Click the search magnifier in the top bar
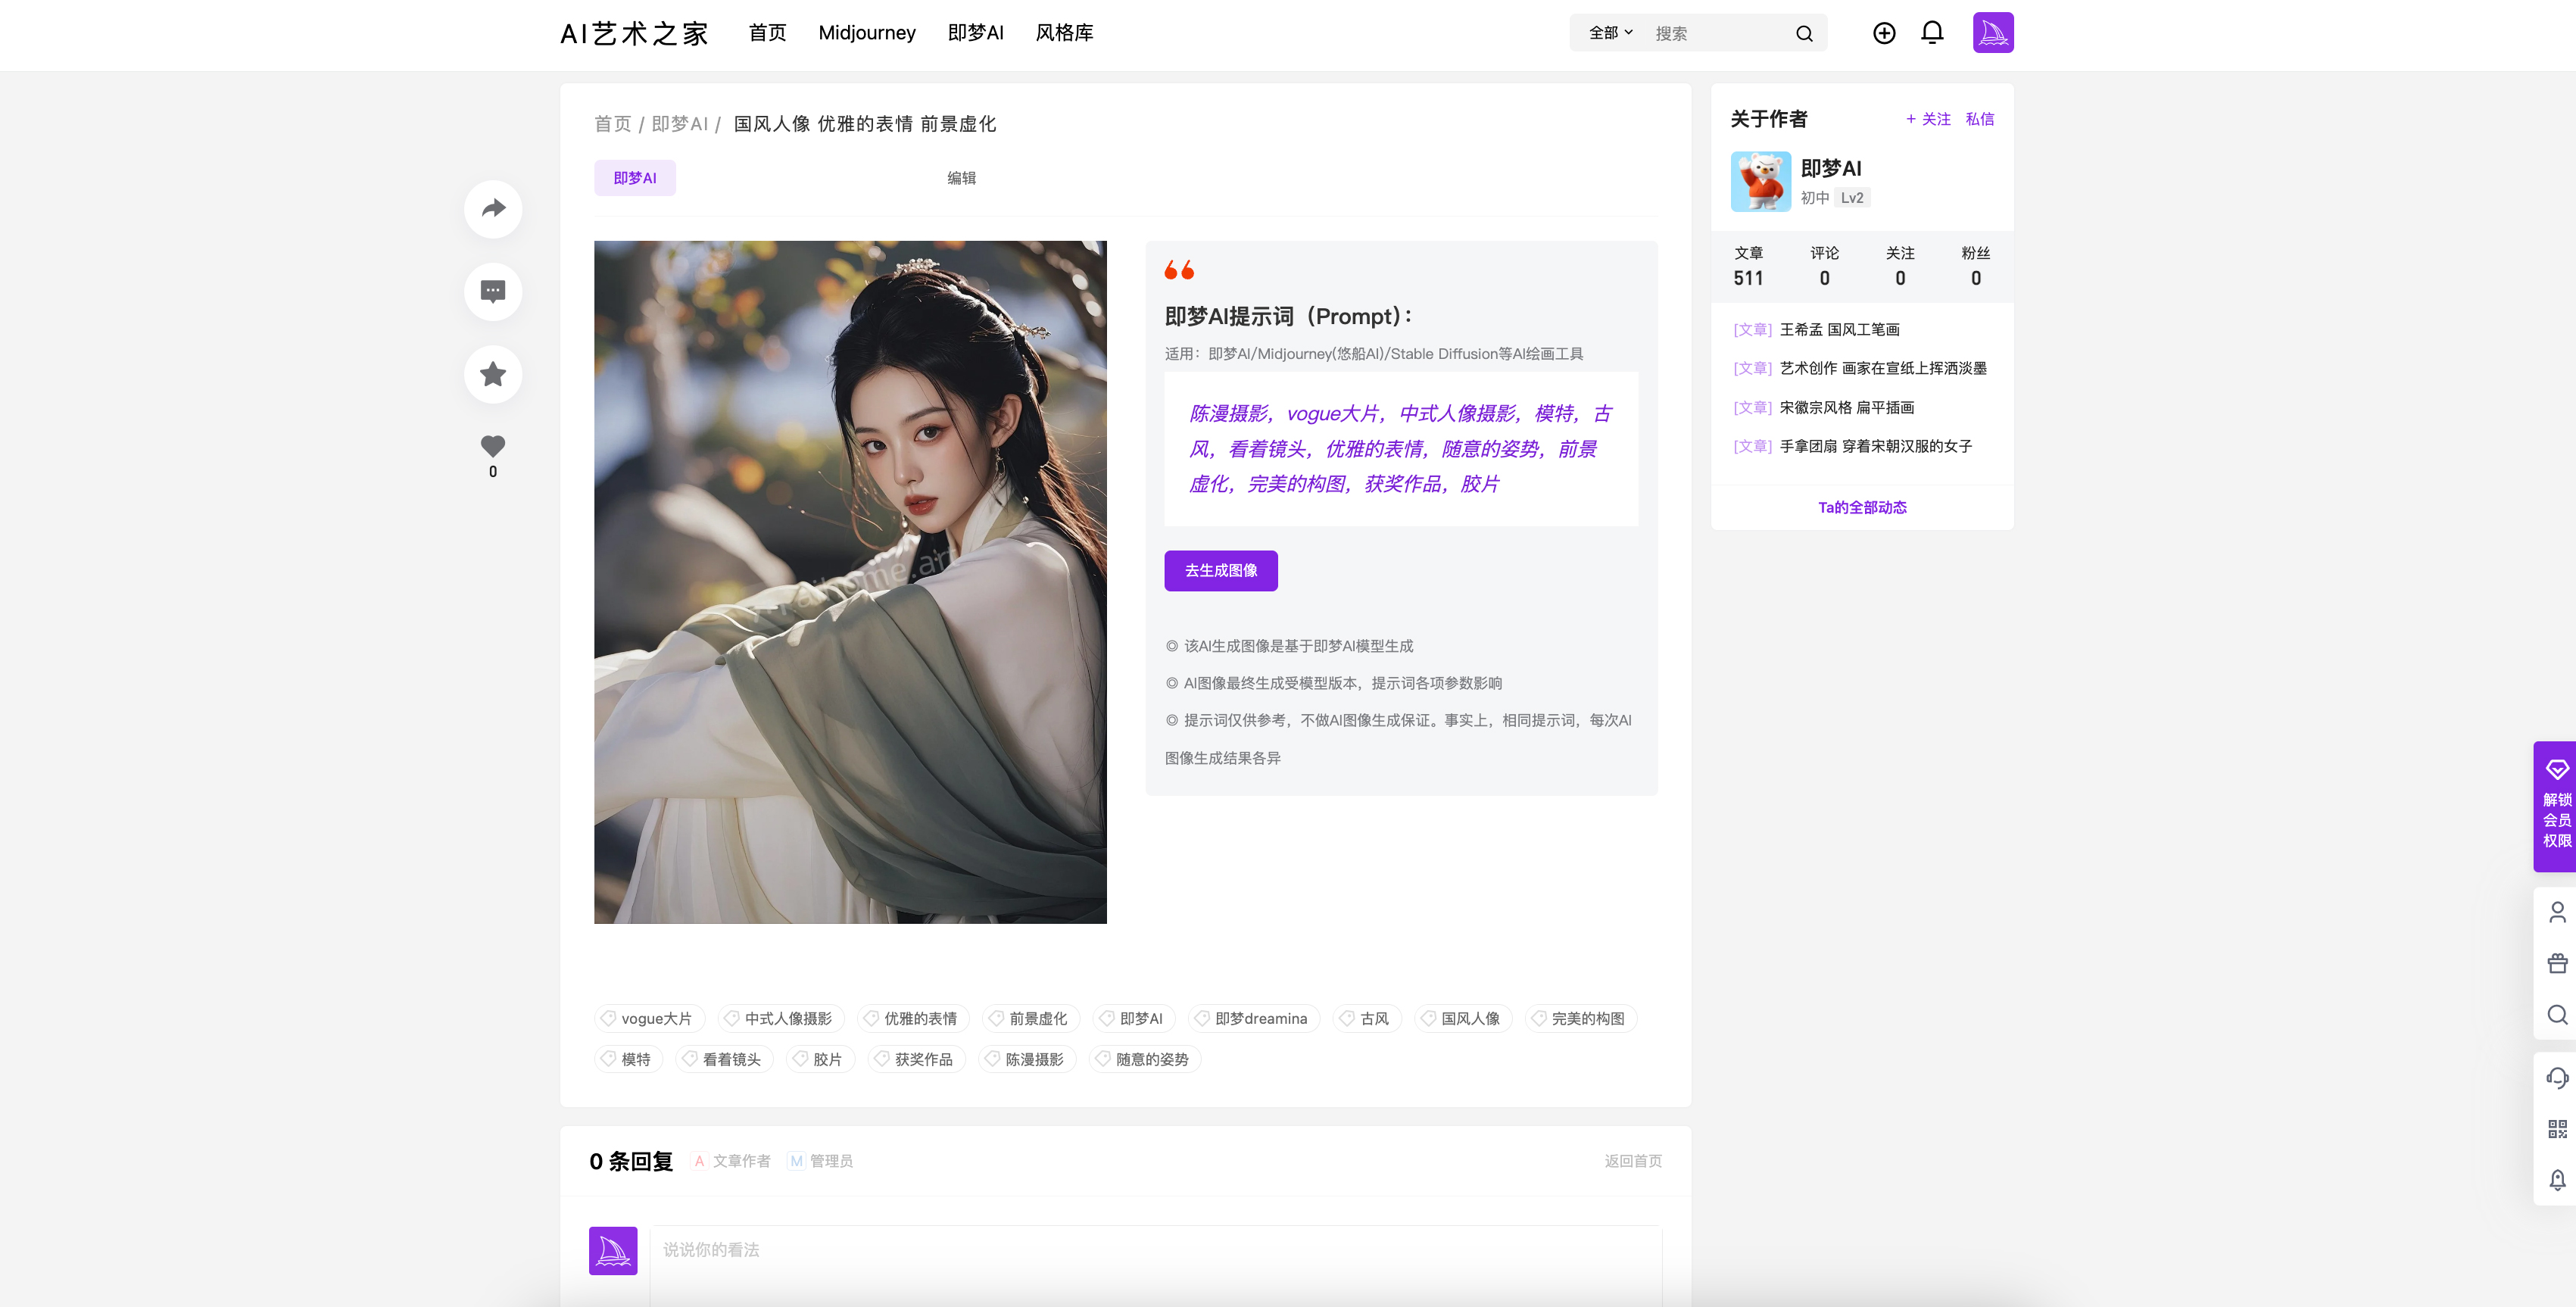The width and height of the screenshot is (2576, 1307). point(1804,33)
